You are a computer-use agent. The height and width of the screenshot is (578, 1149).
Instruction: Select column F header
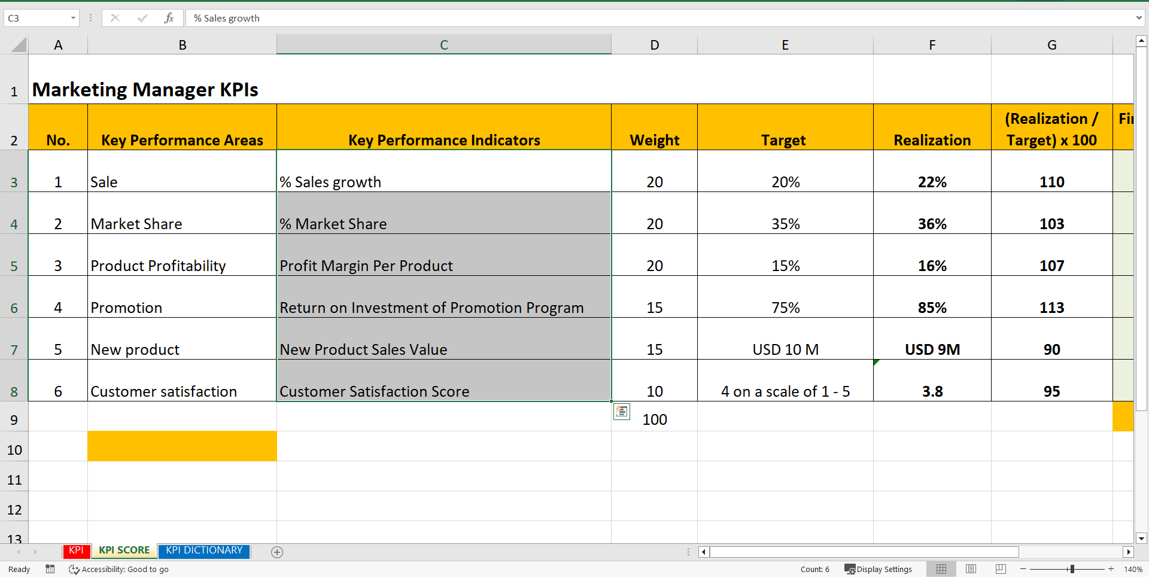tap(932, 45)
